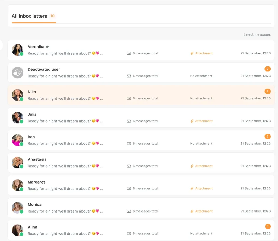Click the pin icon next to Veronika
Screen dimensions: 278x241
(47, 47)
